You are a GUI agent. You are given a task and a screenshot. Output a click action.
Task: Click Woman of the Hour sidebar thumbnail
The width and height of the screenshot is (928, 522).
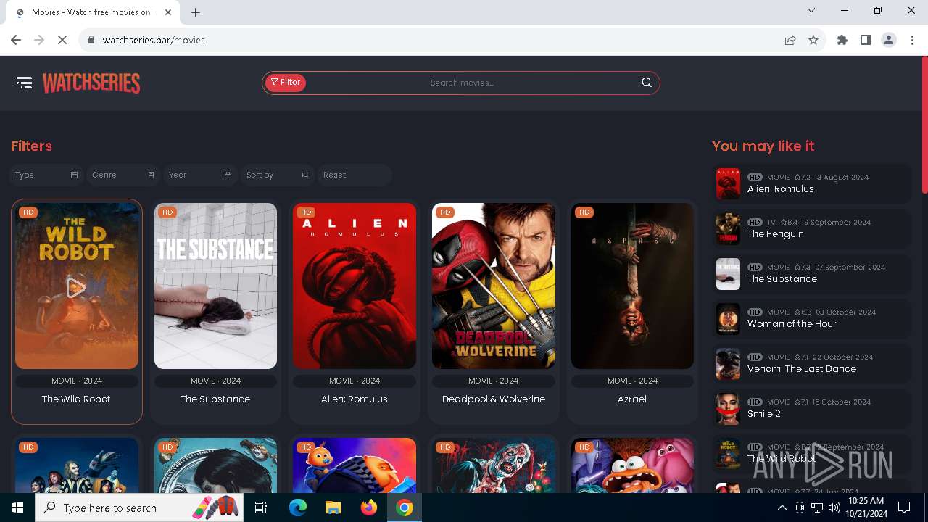728,319
